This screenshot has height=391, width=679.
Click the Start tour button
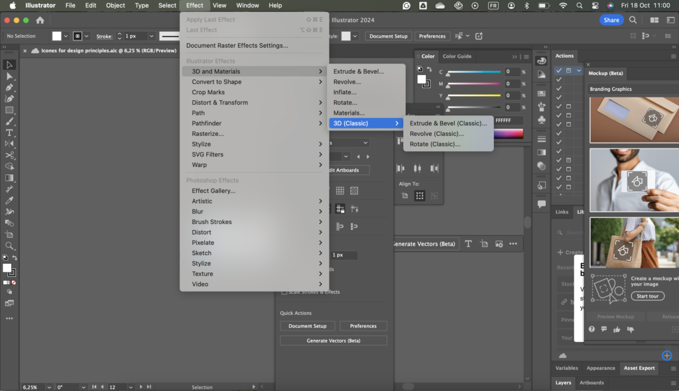pos(647,296)
